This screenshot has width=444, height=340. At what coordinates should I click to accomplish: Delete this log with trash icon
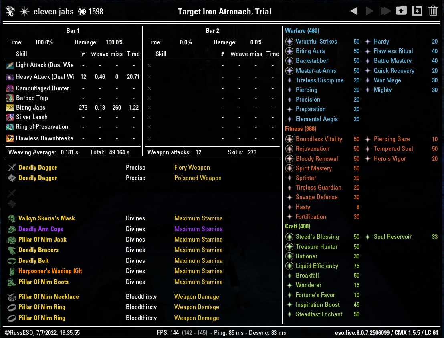tap(433, 11)
